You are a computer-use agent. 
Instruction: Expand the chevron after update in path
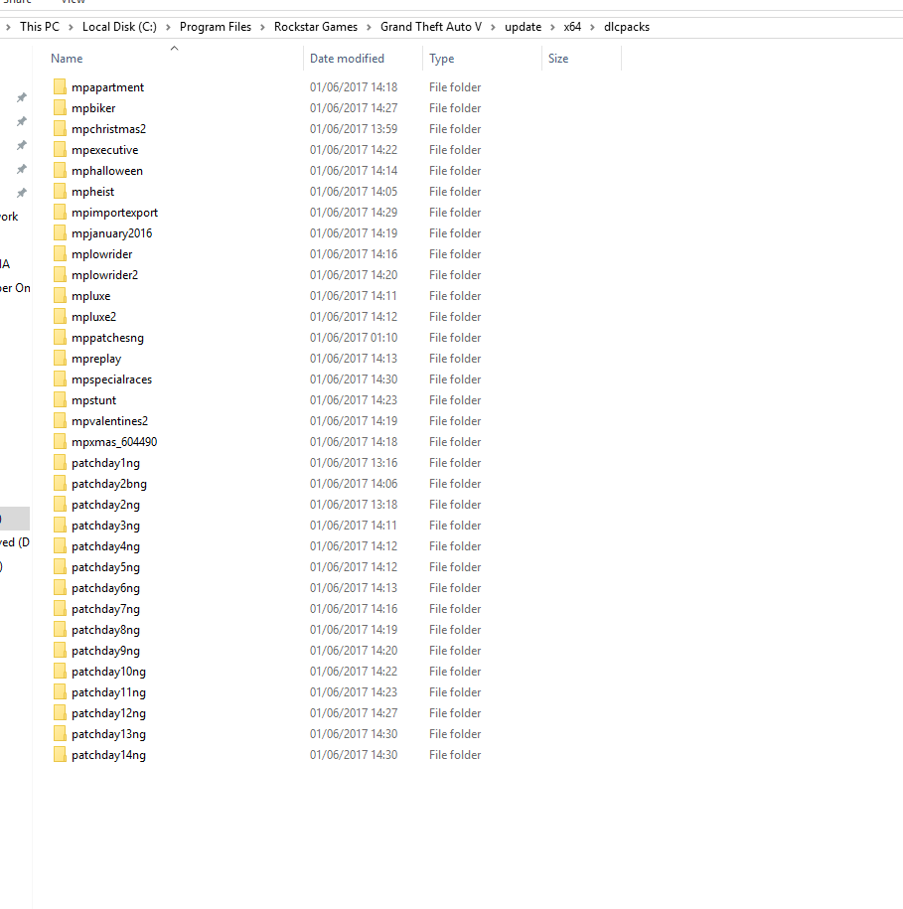552,27
